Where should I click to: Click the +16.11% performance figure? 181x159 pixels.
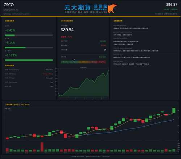pyautogui.click(x=11, y=55)
